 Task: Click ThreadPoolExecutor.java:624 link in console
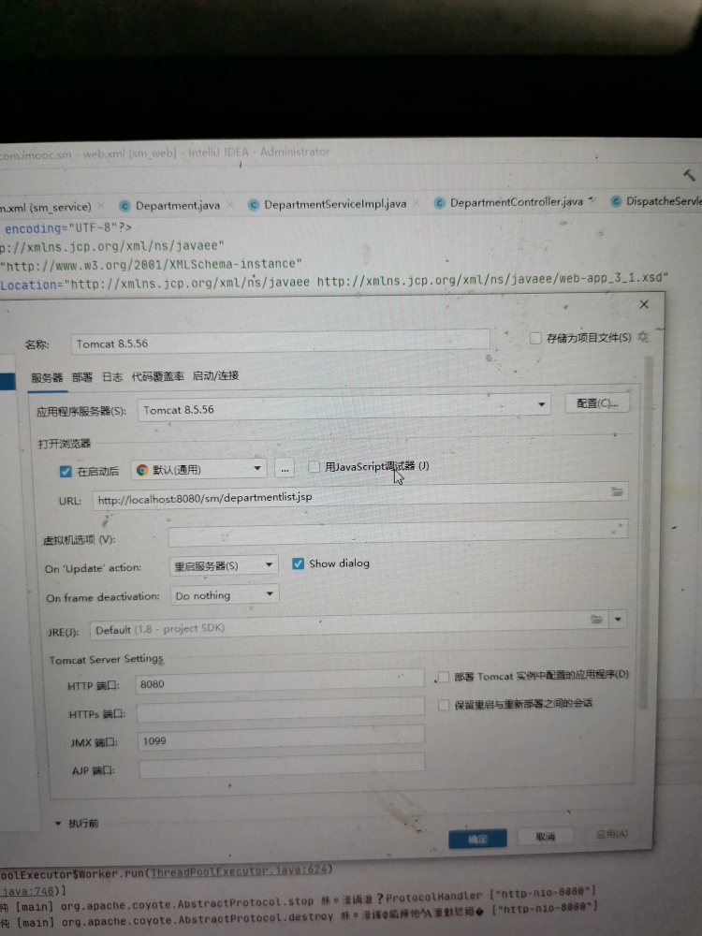(x=240, y=870)
